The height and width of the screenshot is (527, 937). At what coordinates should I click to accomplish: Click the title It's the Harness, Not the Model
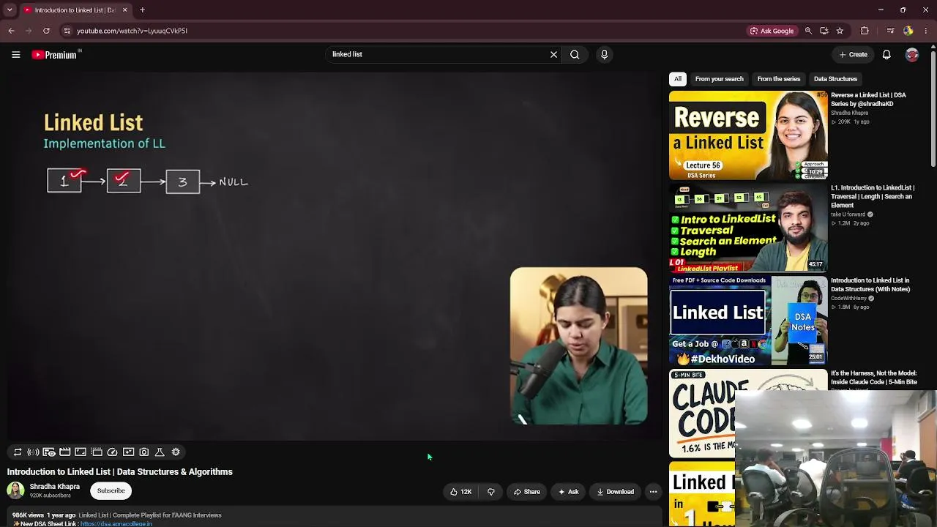pos(874,378)
